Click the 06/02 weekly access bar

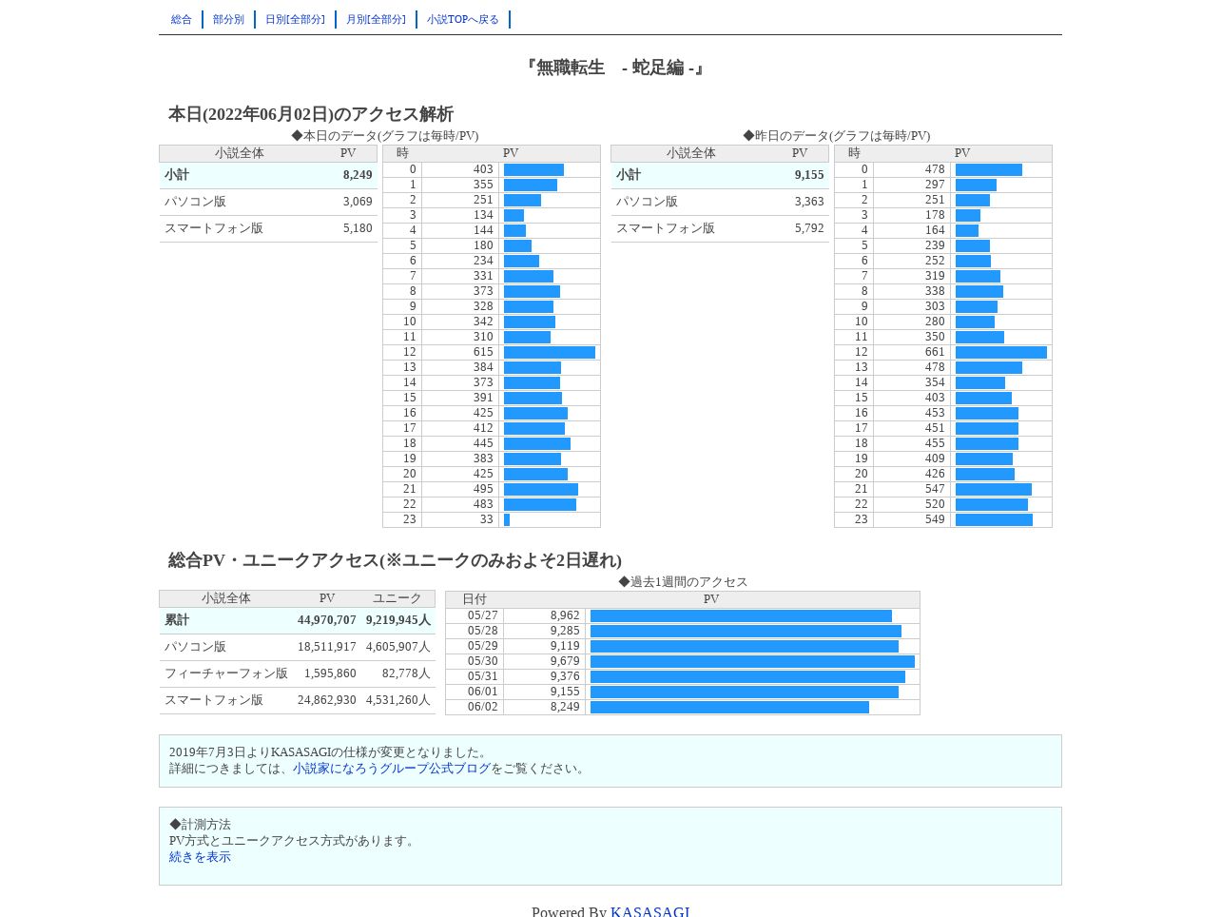coord(729,708)
